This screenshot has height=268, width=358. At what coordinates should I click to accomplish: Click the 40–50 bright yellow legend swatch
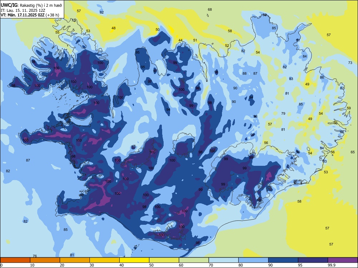tap(134, 260)
